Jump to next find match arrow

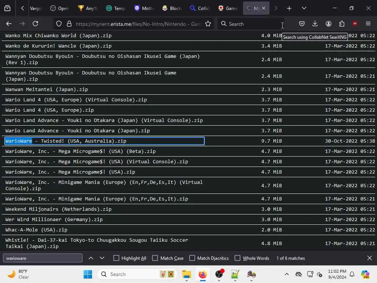point(102,258)
